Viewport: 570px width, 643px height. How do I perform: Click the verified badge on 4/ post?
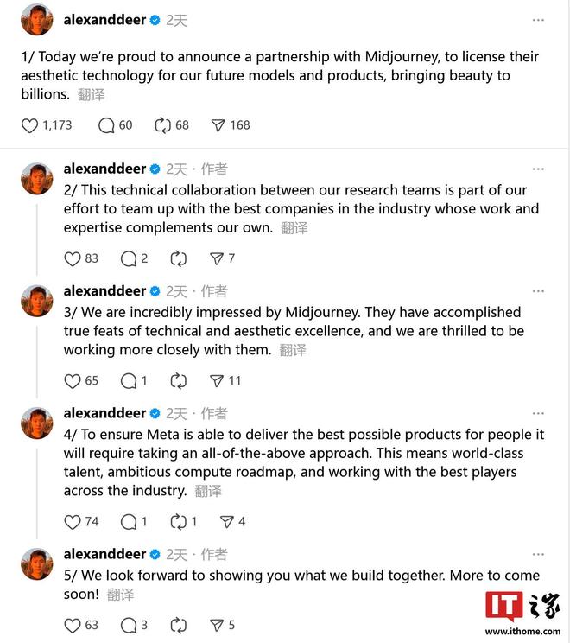pyautogui.click(x=155, y=413)
